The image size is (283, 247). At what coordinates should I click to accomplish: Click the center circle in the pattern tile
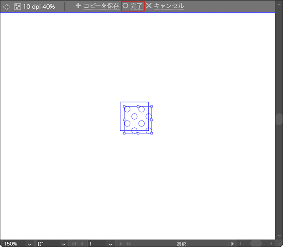tap(135, 116)
